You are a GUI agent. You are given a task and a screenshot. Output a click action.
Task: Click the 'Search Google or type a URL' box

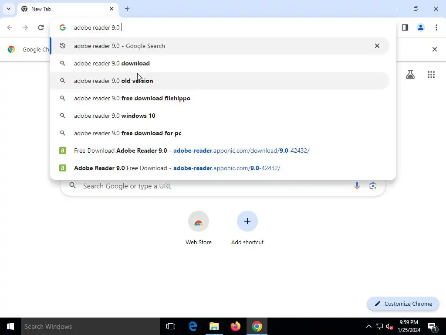(223, 186)
